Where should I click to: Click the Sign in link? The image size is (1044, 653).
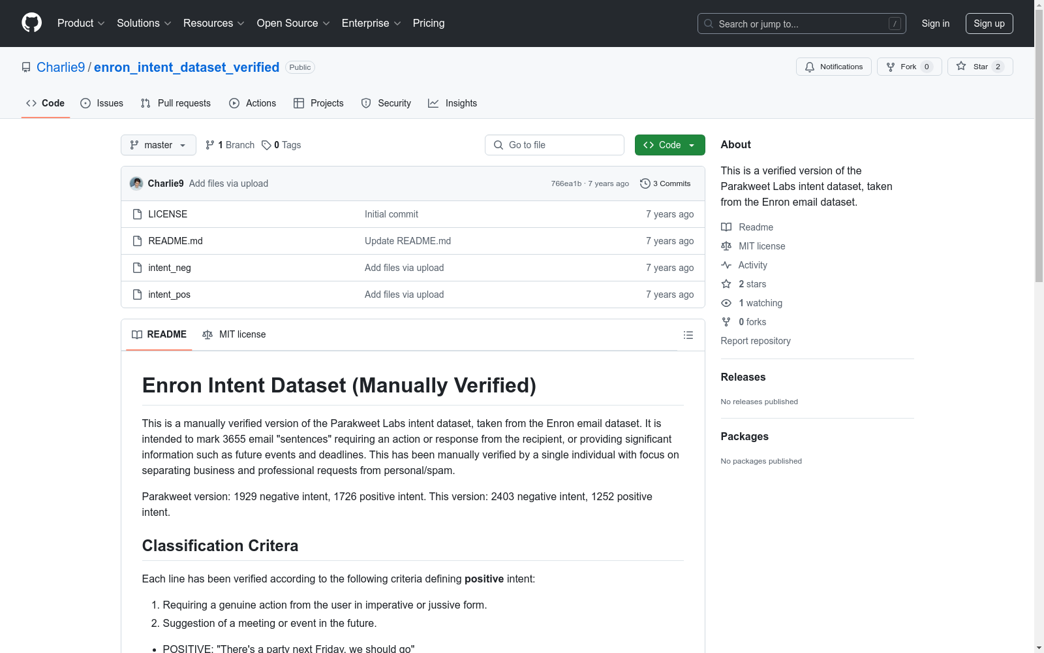coord(936,24)
